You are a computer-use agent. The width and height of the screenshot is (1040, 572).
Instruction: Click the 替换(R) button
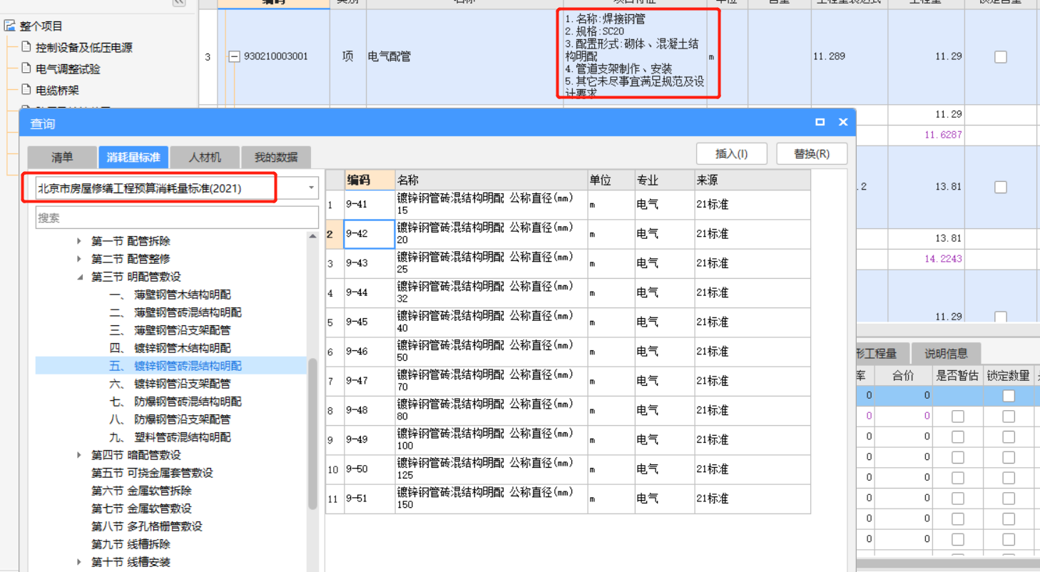coord(812,153)
